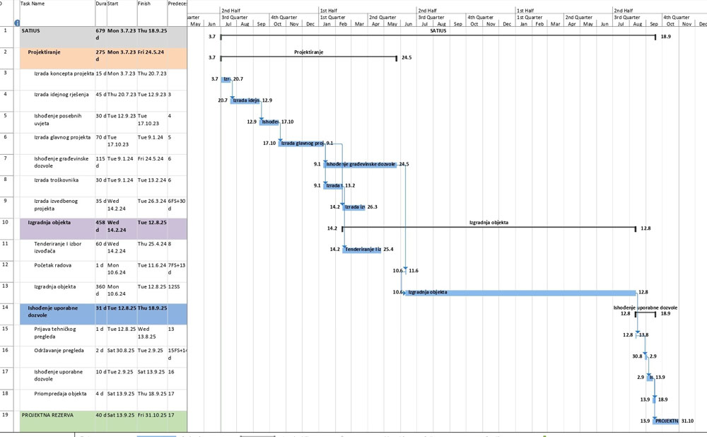The width and height of the screenshot is (707, 437).
Task: Select the Projektiranje summary task name
Action: tap(45, 52)
